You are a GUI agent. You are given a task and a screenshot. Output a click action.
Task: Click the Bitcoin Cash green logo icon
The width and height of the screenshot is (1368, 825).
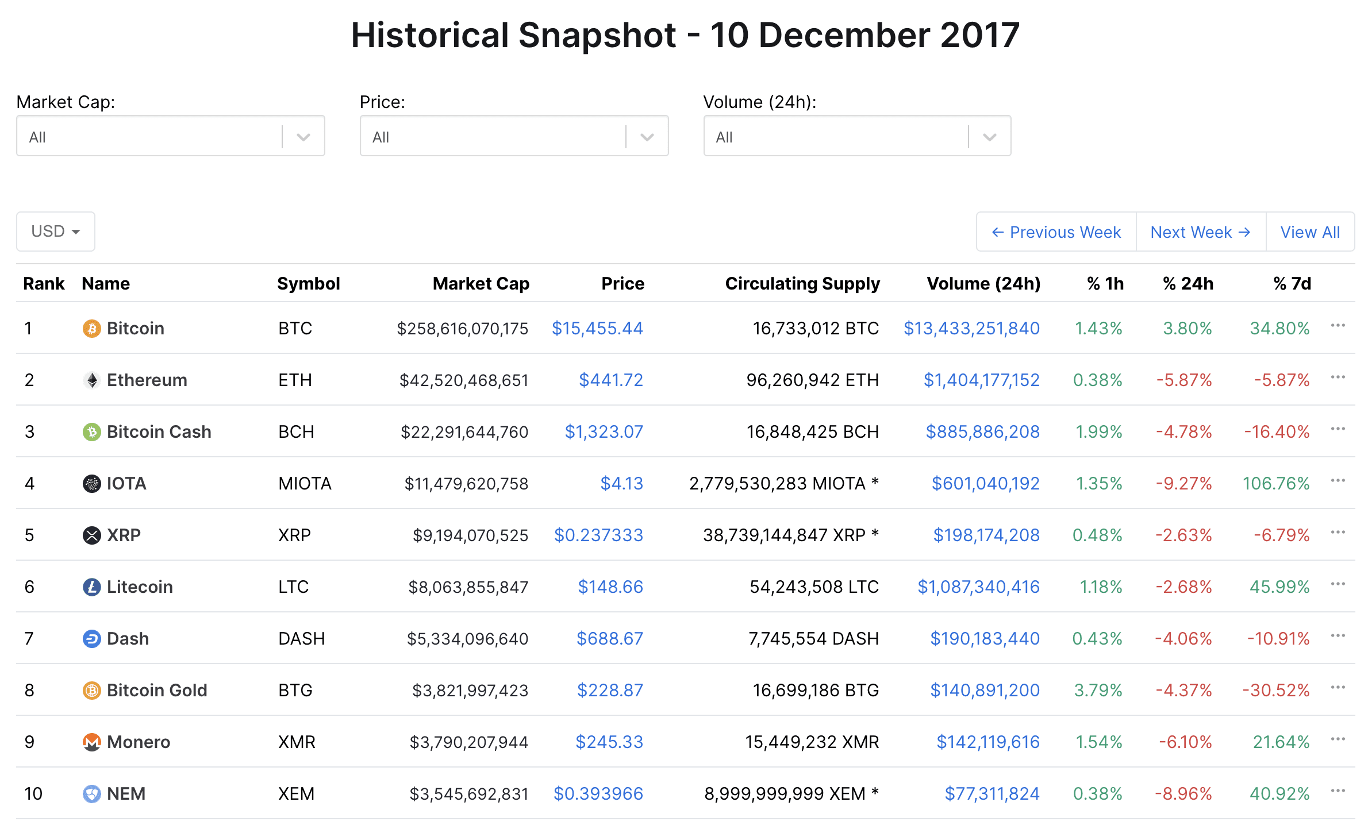coord(91,432)
